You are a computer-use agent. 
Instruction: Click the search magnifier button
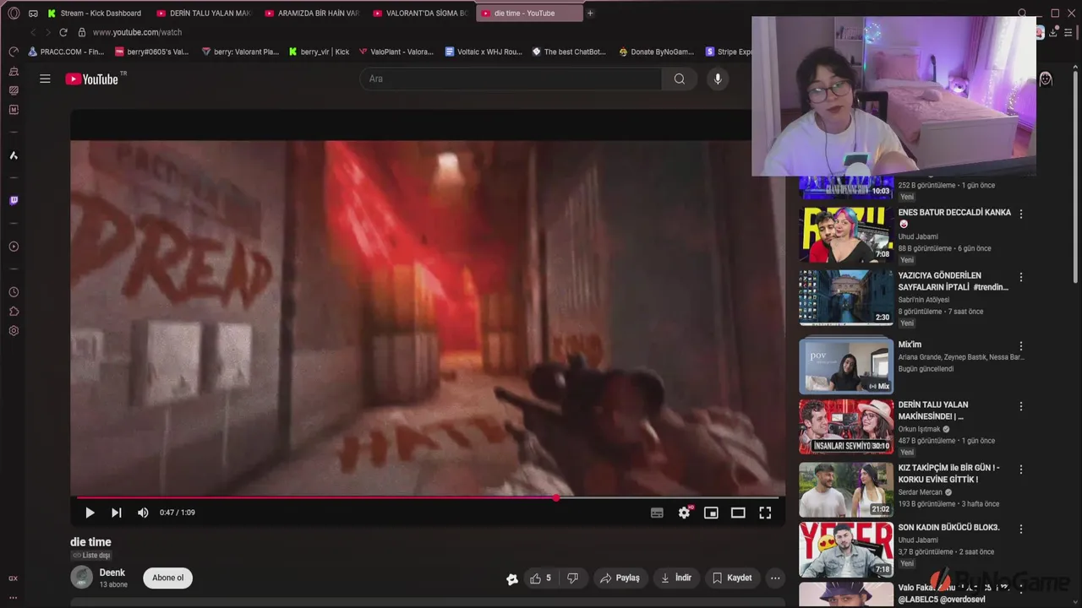pos(680,79)
